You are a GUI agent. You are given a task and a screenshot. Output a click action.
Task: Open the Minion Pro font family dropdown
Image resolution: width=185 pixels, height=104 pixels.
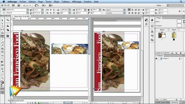28,10
